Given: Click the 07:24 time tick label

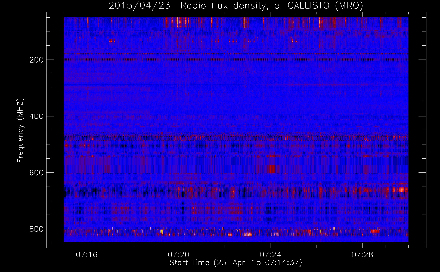Looking at the screenshot, I should click(271, 255).
